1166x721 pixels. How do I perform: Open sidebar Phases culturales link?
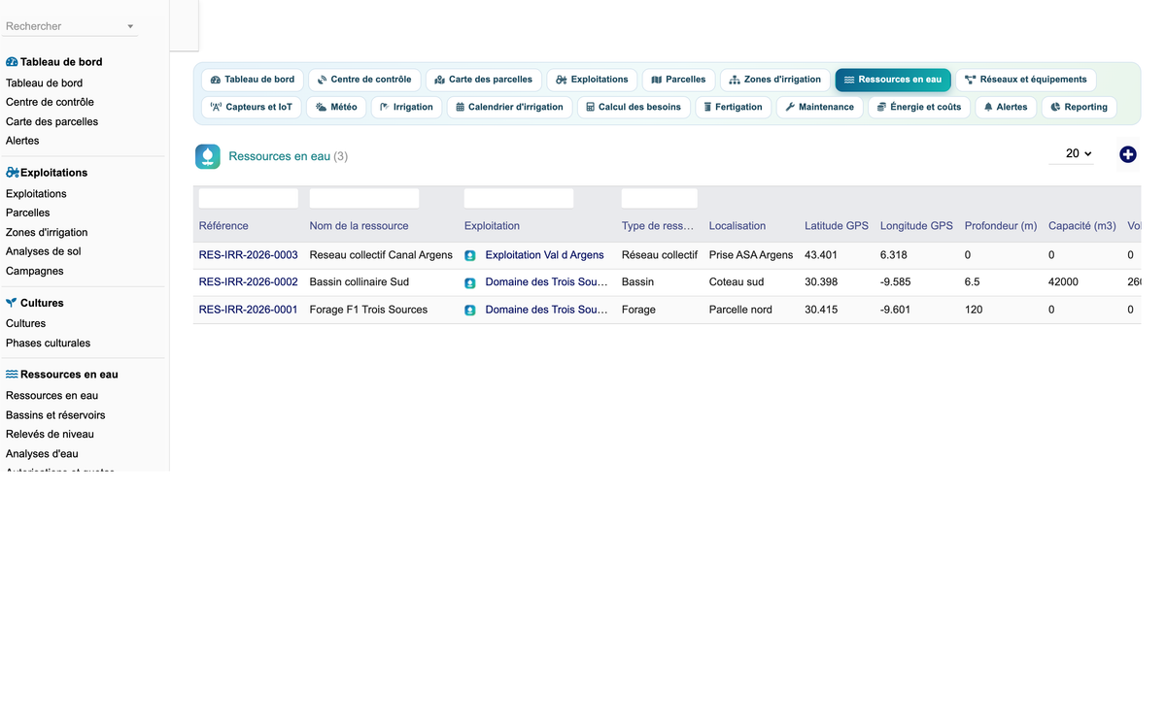coord(48,343)
